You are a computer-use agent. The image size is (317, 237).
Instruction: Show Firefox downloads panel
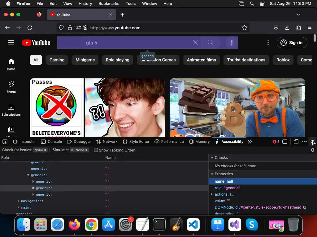(287, 27)
